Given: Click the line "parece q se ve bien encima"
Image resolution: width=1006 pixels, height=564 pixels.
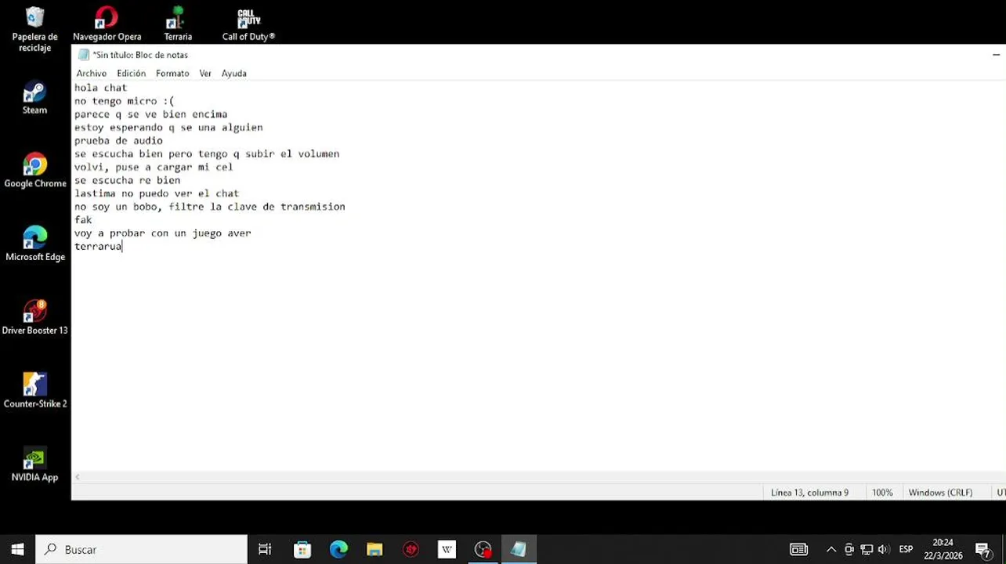Looking at the screenshot, I should (x=150, y=114).
